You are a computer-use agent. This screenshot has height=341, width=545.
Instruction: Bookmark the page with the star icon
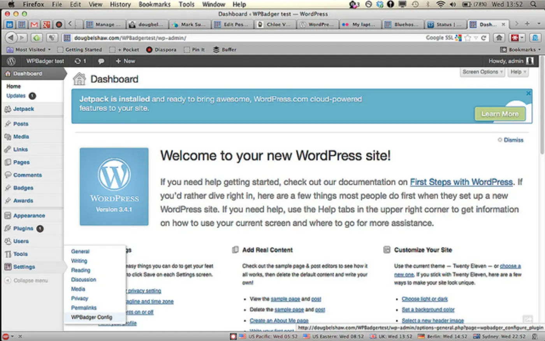point(468,38)
